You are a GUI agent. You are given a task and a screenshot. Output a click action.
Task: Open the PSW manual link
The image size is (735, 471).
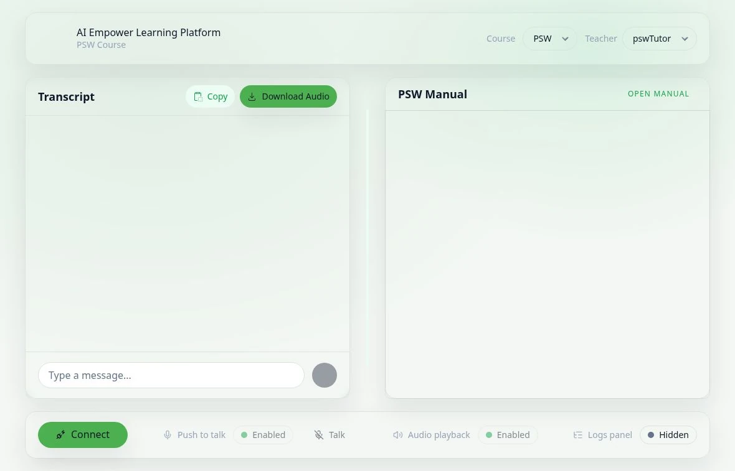(658, 93)
